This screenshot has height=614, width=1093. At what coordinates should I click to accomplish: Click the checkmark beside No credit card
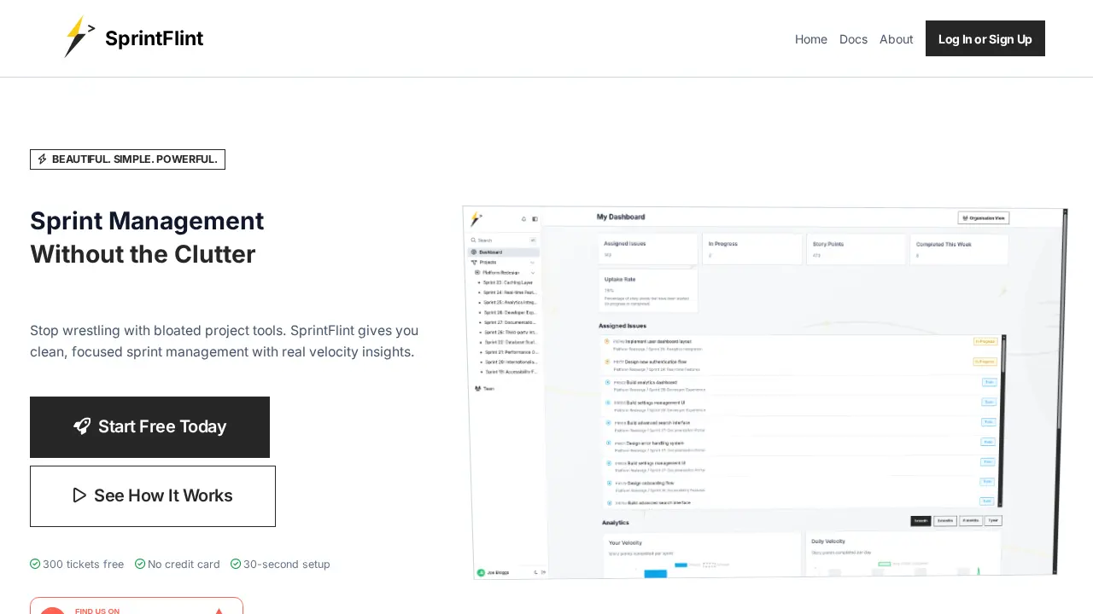click(140, 564)
